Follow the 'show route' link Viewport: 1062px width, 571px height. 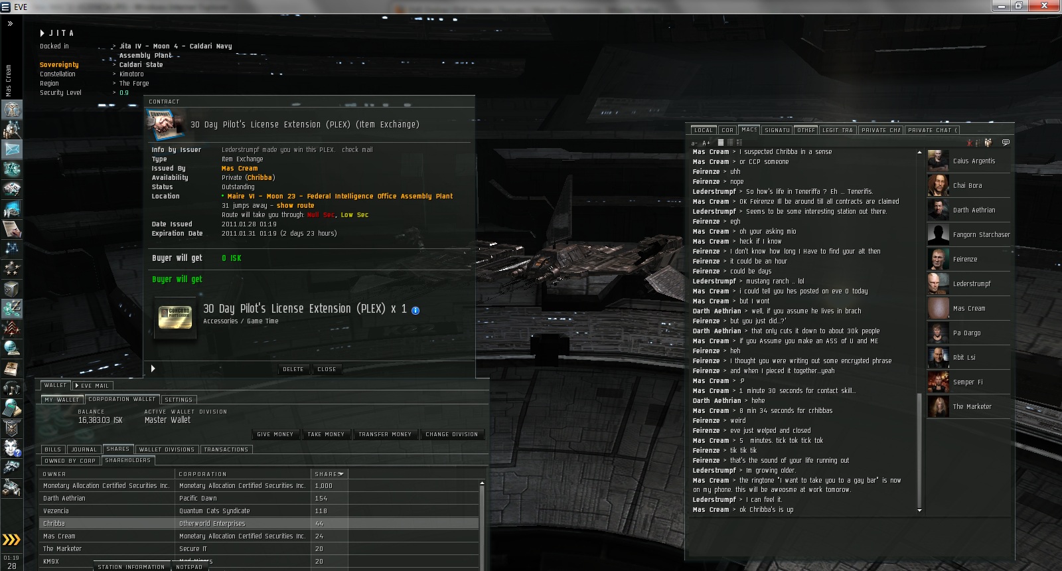click(x=295, y=206)
